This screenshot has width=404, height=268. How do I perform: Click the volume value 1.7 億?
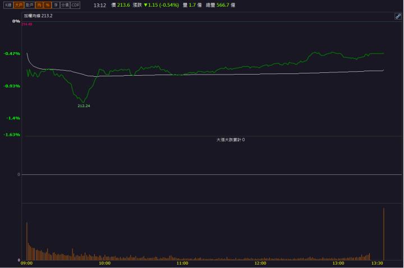(195, 5)
